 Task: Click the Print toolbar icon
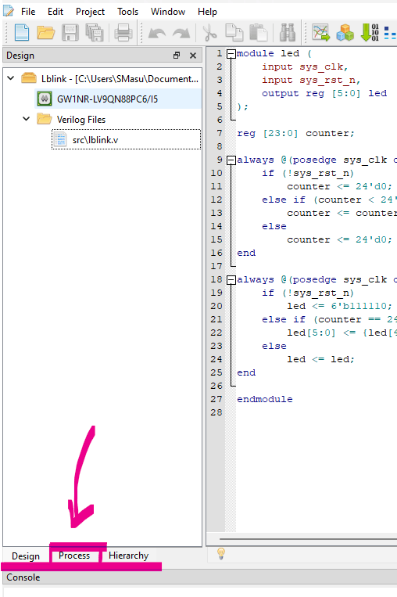123,33
